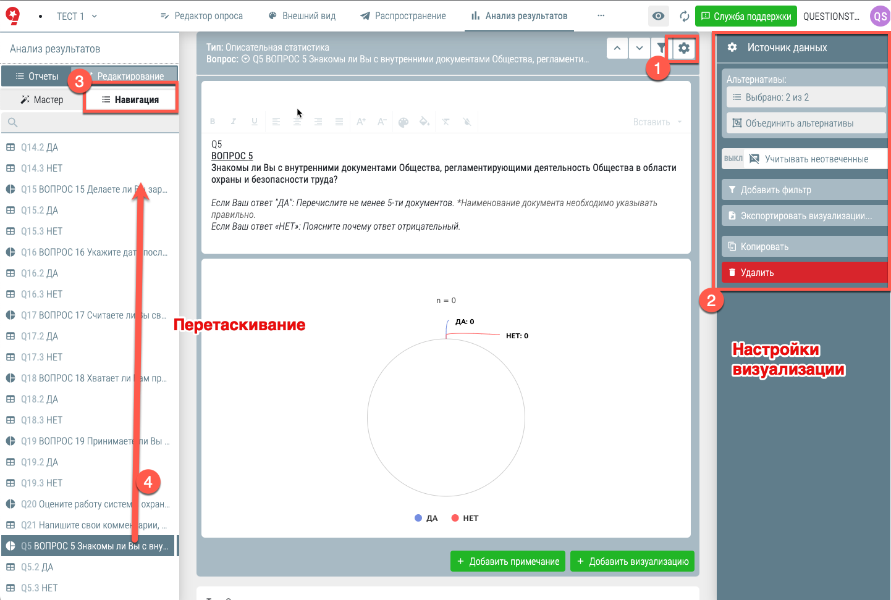The image size is (891, 600).
Task: Select Q15.2 ДА in navigation list
Action: tap(89, 210)
